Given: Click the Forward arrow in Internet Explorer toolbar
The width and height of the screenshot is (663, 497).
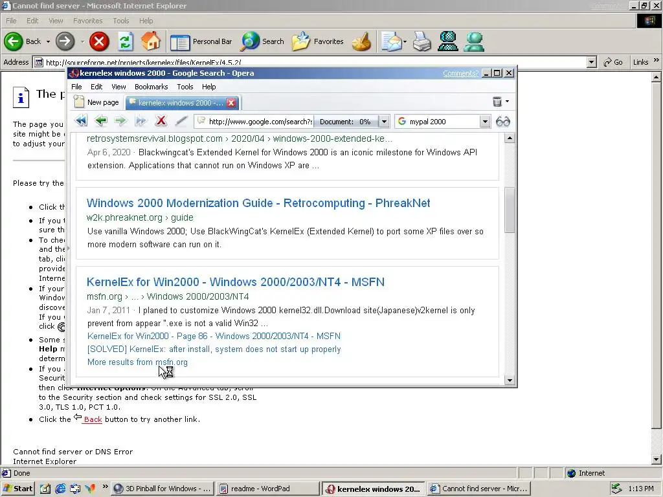Looking at the screenshot, I should pyautogui.click(x=65, y=41).
